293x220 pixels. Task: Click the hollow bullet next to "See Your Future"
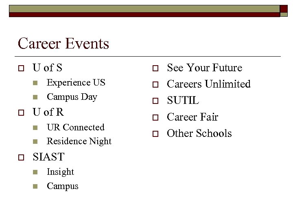click(154, 68)
